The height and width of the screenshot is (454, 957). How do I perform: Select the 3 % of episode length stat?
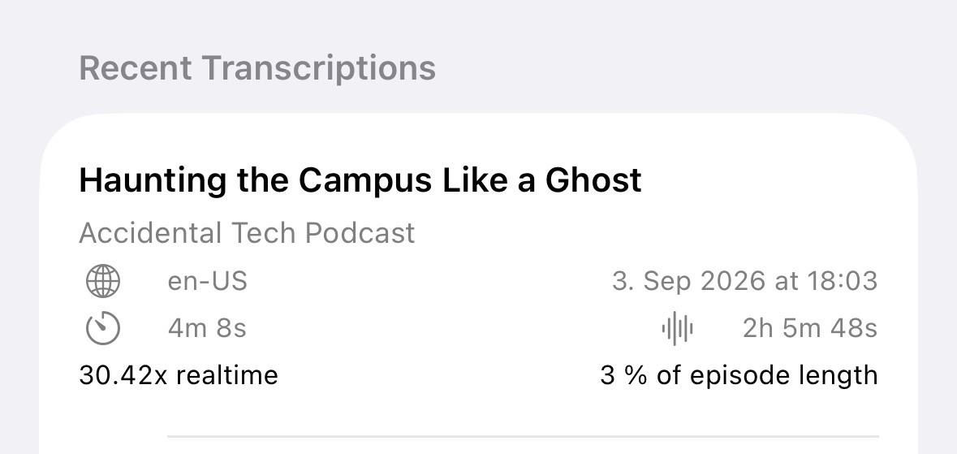pyautogui.click(x=739, y=375)
